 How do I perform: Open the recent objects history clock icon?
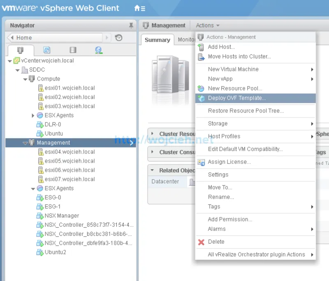pos(119,37)
